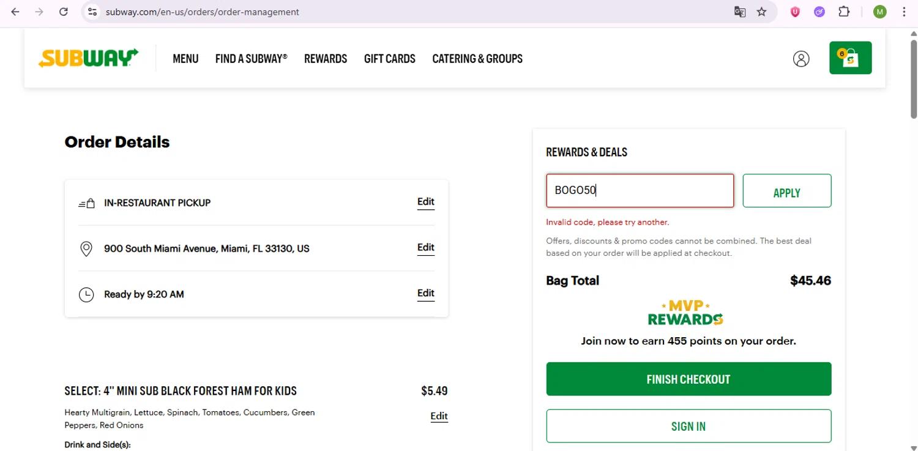
Task: Click the 4'' Mini Sub item title
Action: click(181, 391)
